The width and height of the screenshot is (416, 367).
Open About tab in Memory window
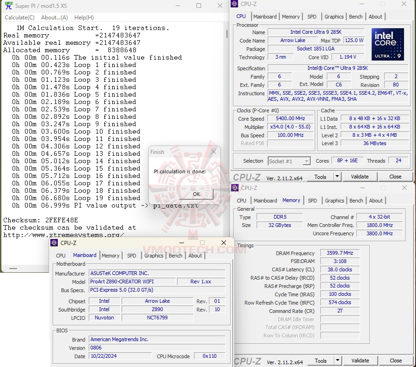[376, 201]
